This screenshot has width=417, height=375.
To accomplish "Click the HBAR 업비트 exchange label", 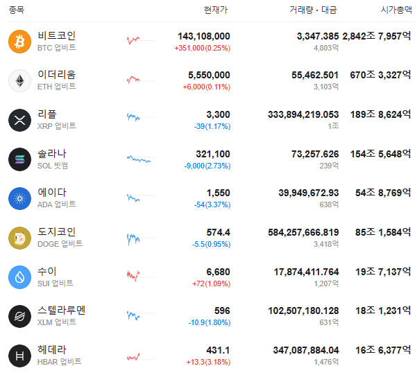I will point(59,362).
